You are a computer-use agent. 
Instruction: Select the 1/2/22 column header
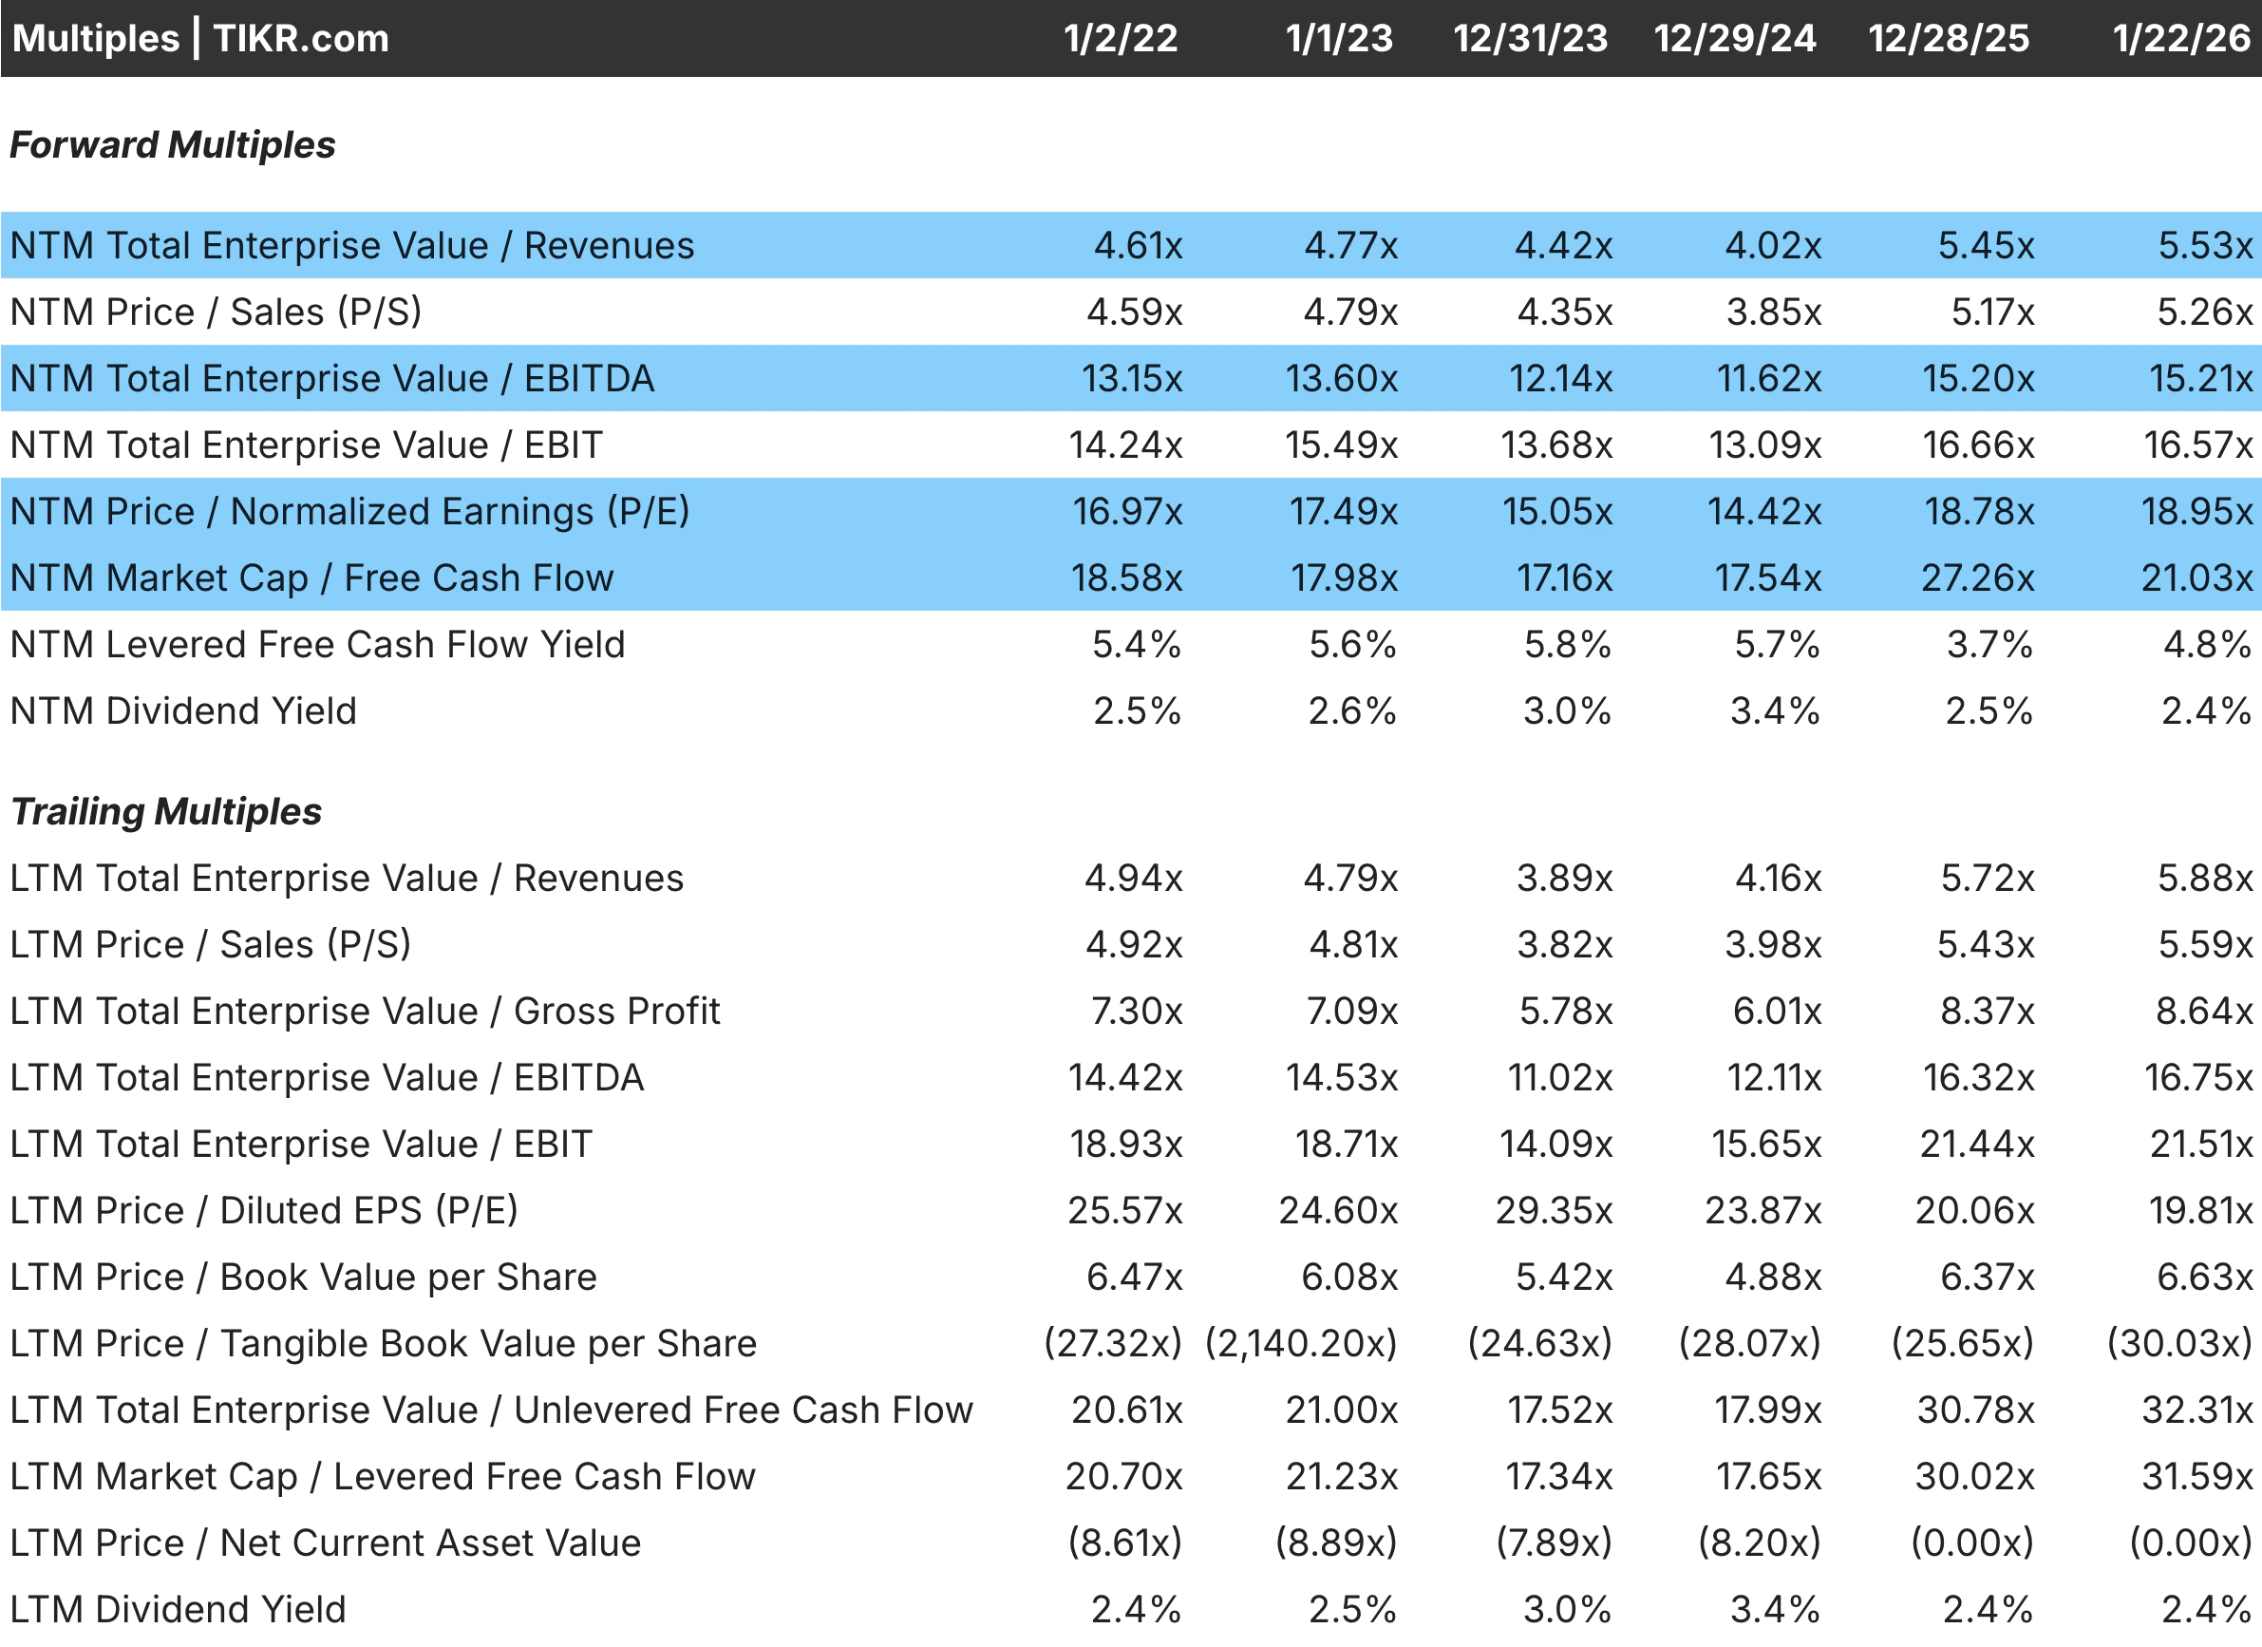[1120, 38]
